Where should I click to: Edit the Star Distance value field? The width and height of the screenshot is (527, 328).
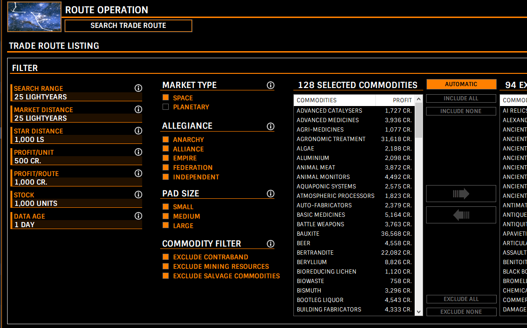coord(77,139)
